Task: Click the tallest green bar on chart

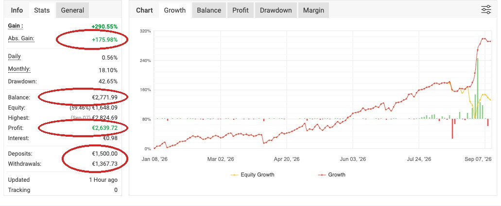Action: [477, 89]
